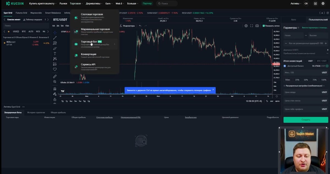Click the 'Партнер' button in header
Image resolution: width=330 pixels, height=174 pixels.
click(147, 4)
